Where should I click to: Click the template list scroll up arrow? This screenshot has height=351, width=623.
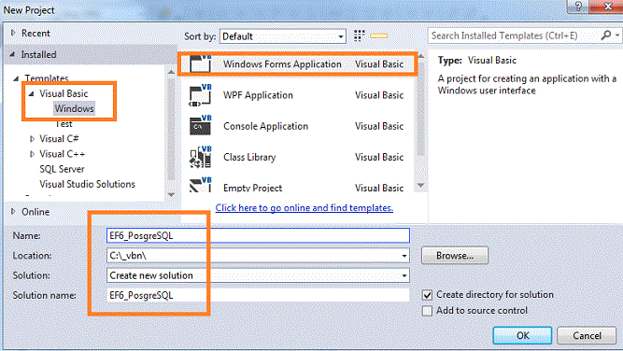420,56
